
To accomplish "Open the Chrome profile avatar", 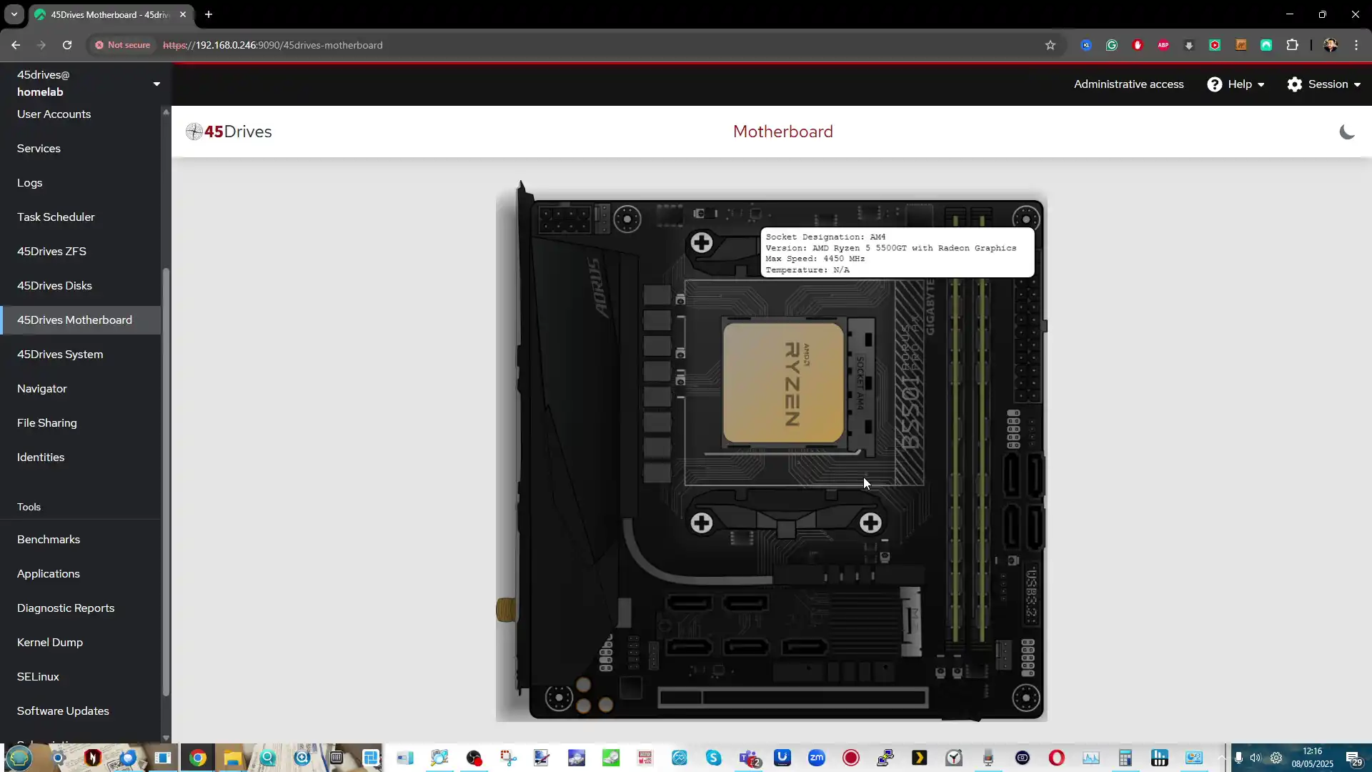I will (x=1330, y=45).
